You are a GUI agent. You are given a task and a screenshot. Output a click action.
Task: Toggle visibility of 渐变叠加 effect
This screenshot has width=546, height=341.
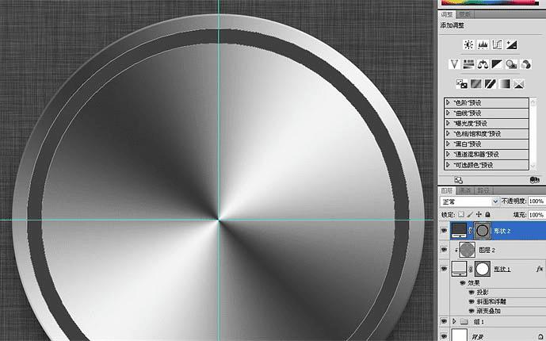click(x=472, y=311)
